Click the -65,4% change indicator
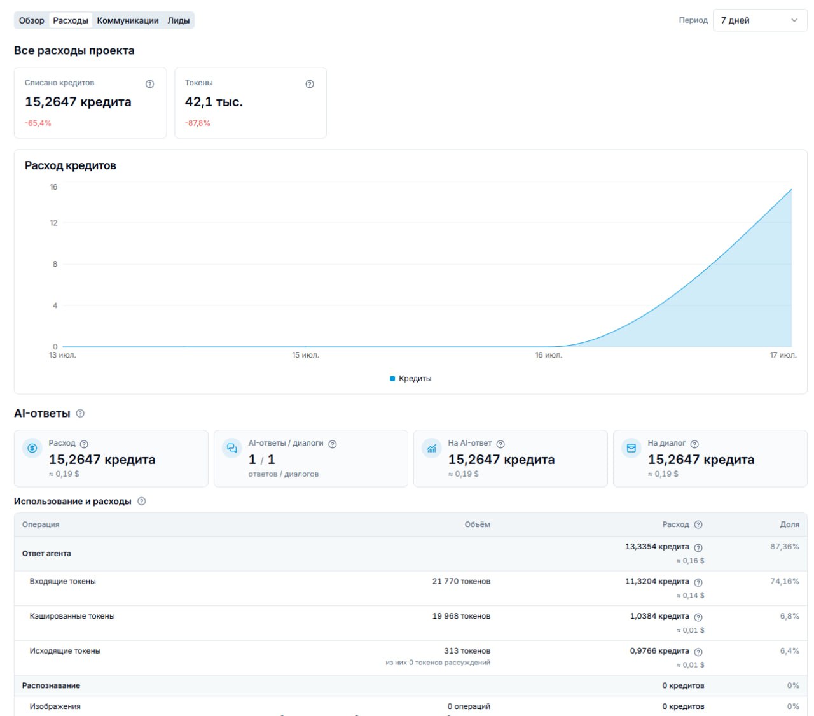Image resolution: width=814 pixels, height=716 pixels. [38, 123]
